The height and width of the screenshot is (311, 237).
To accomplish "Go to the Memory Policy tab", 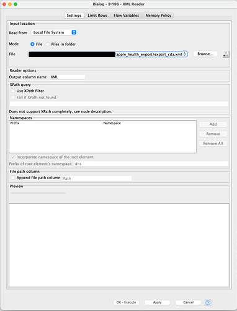I will (158, 16).
